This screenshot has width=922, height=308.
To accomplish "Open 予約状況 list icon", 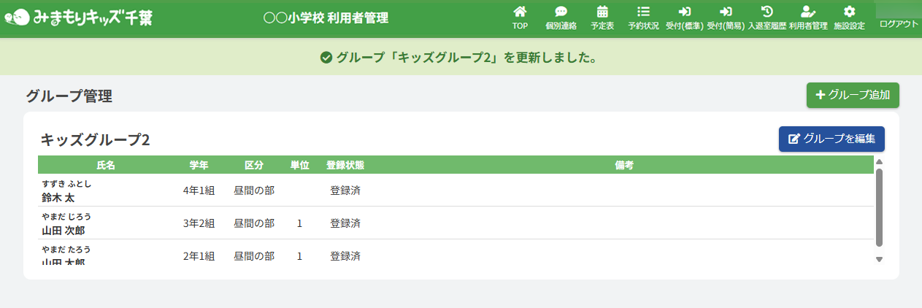I will point(643,12).
